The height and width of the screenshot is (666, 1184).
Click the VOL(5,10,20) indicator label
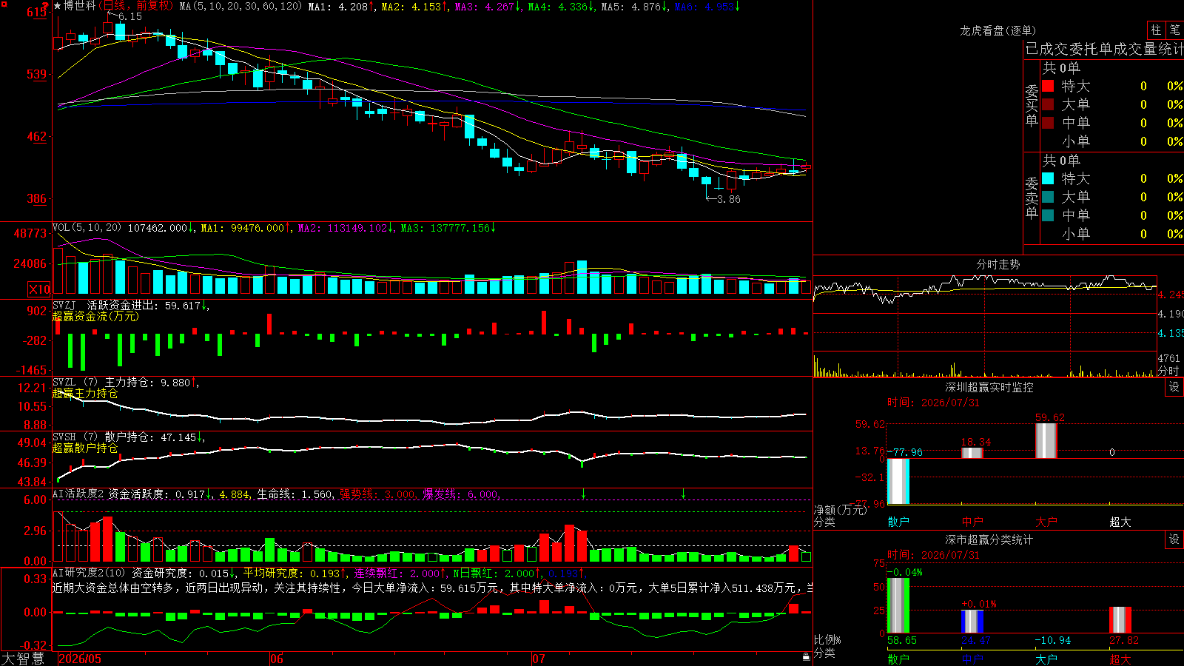click(x=87, y=228)
